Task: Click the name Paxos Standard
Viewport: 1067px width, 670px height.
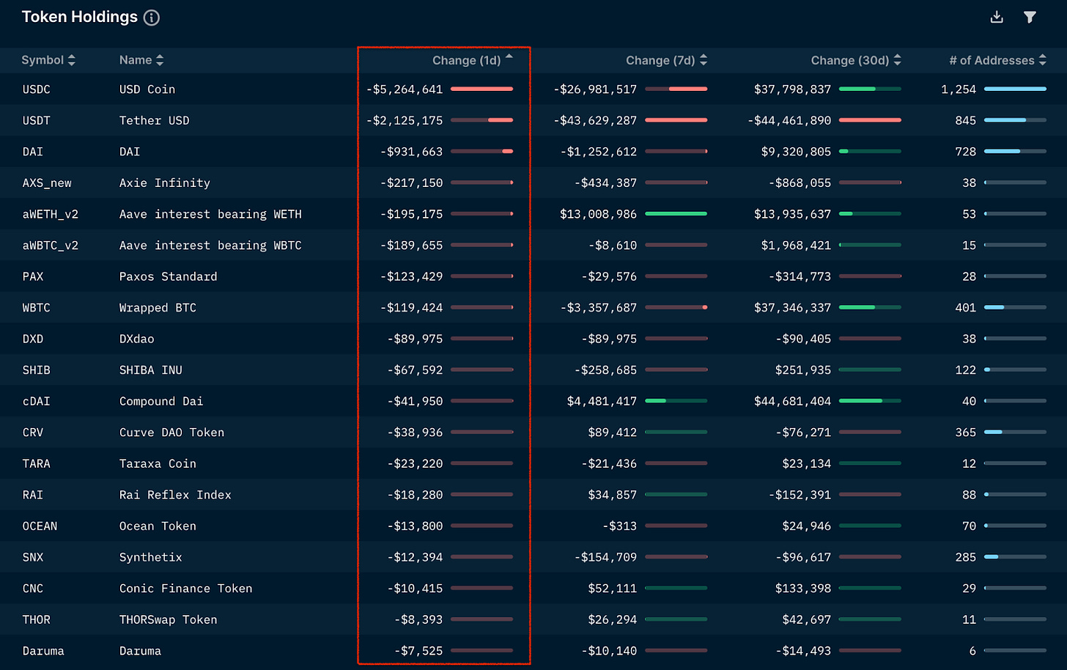Action: (x=169, y=276)
